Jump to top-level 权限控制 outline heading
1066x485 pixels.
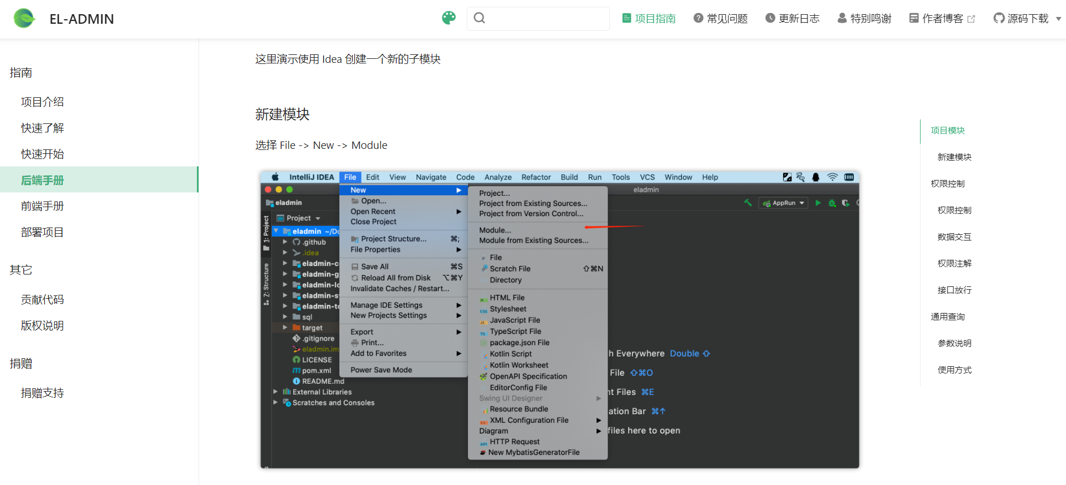(948, 183)
